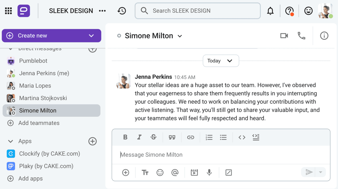This screenshot has width=338, height=189.
Task: Open the notifications bell
Action: coord(270,11)
